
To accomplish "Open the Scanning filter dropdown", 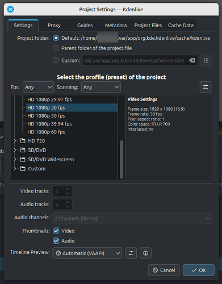I will coord(101,87).
